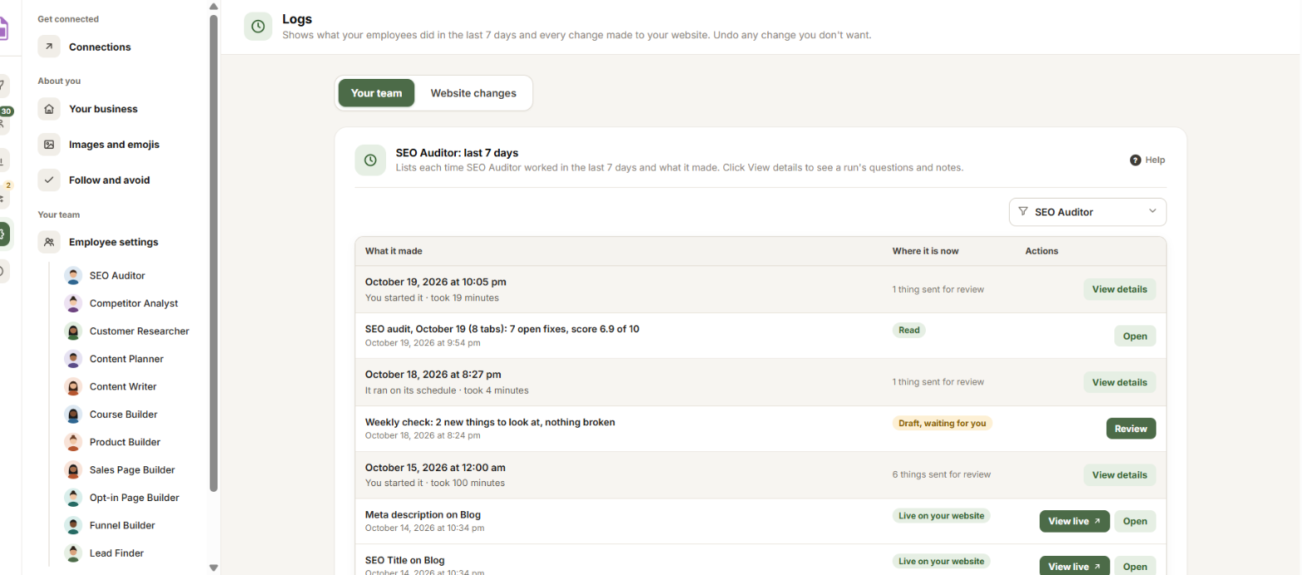Click '6 things sent for review' text
This screenshot has width=1302, height=575.
click(x=942, y=475)
